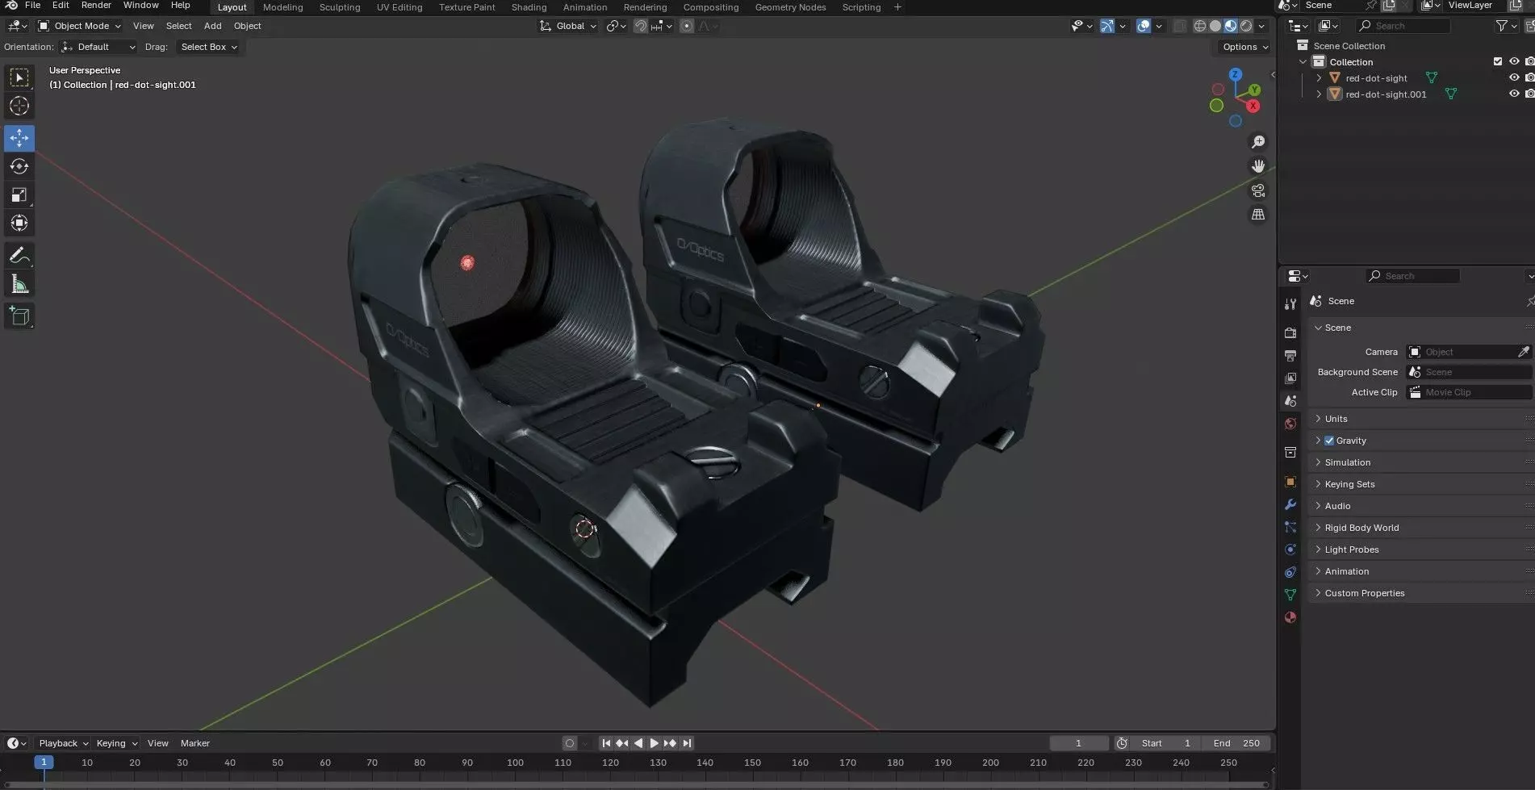
Task: Switch to Shading workspace tab
Action: click(x=529, y=7)
